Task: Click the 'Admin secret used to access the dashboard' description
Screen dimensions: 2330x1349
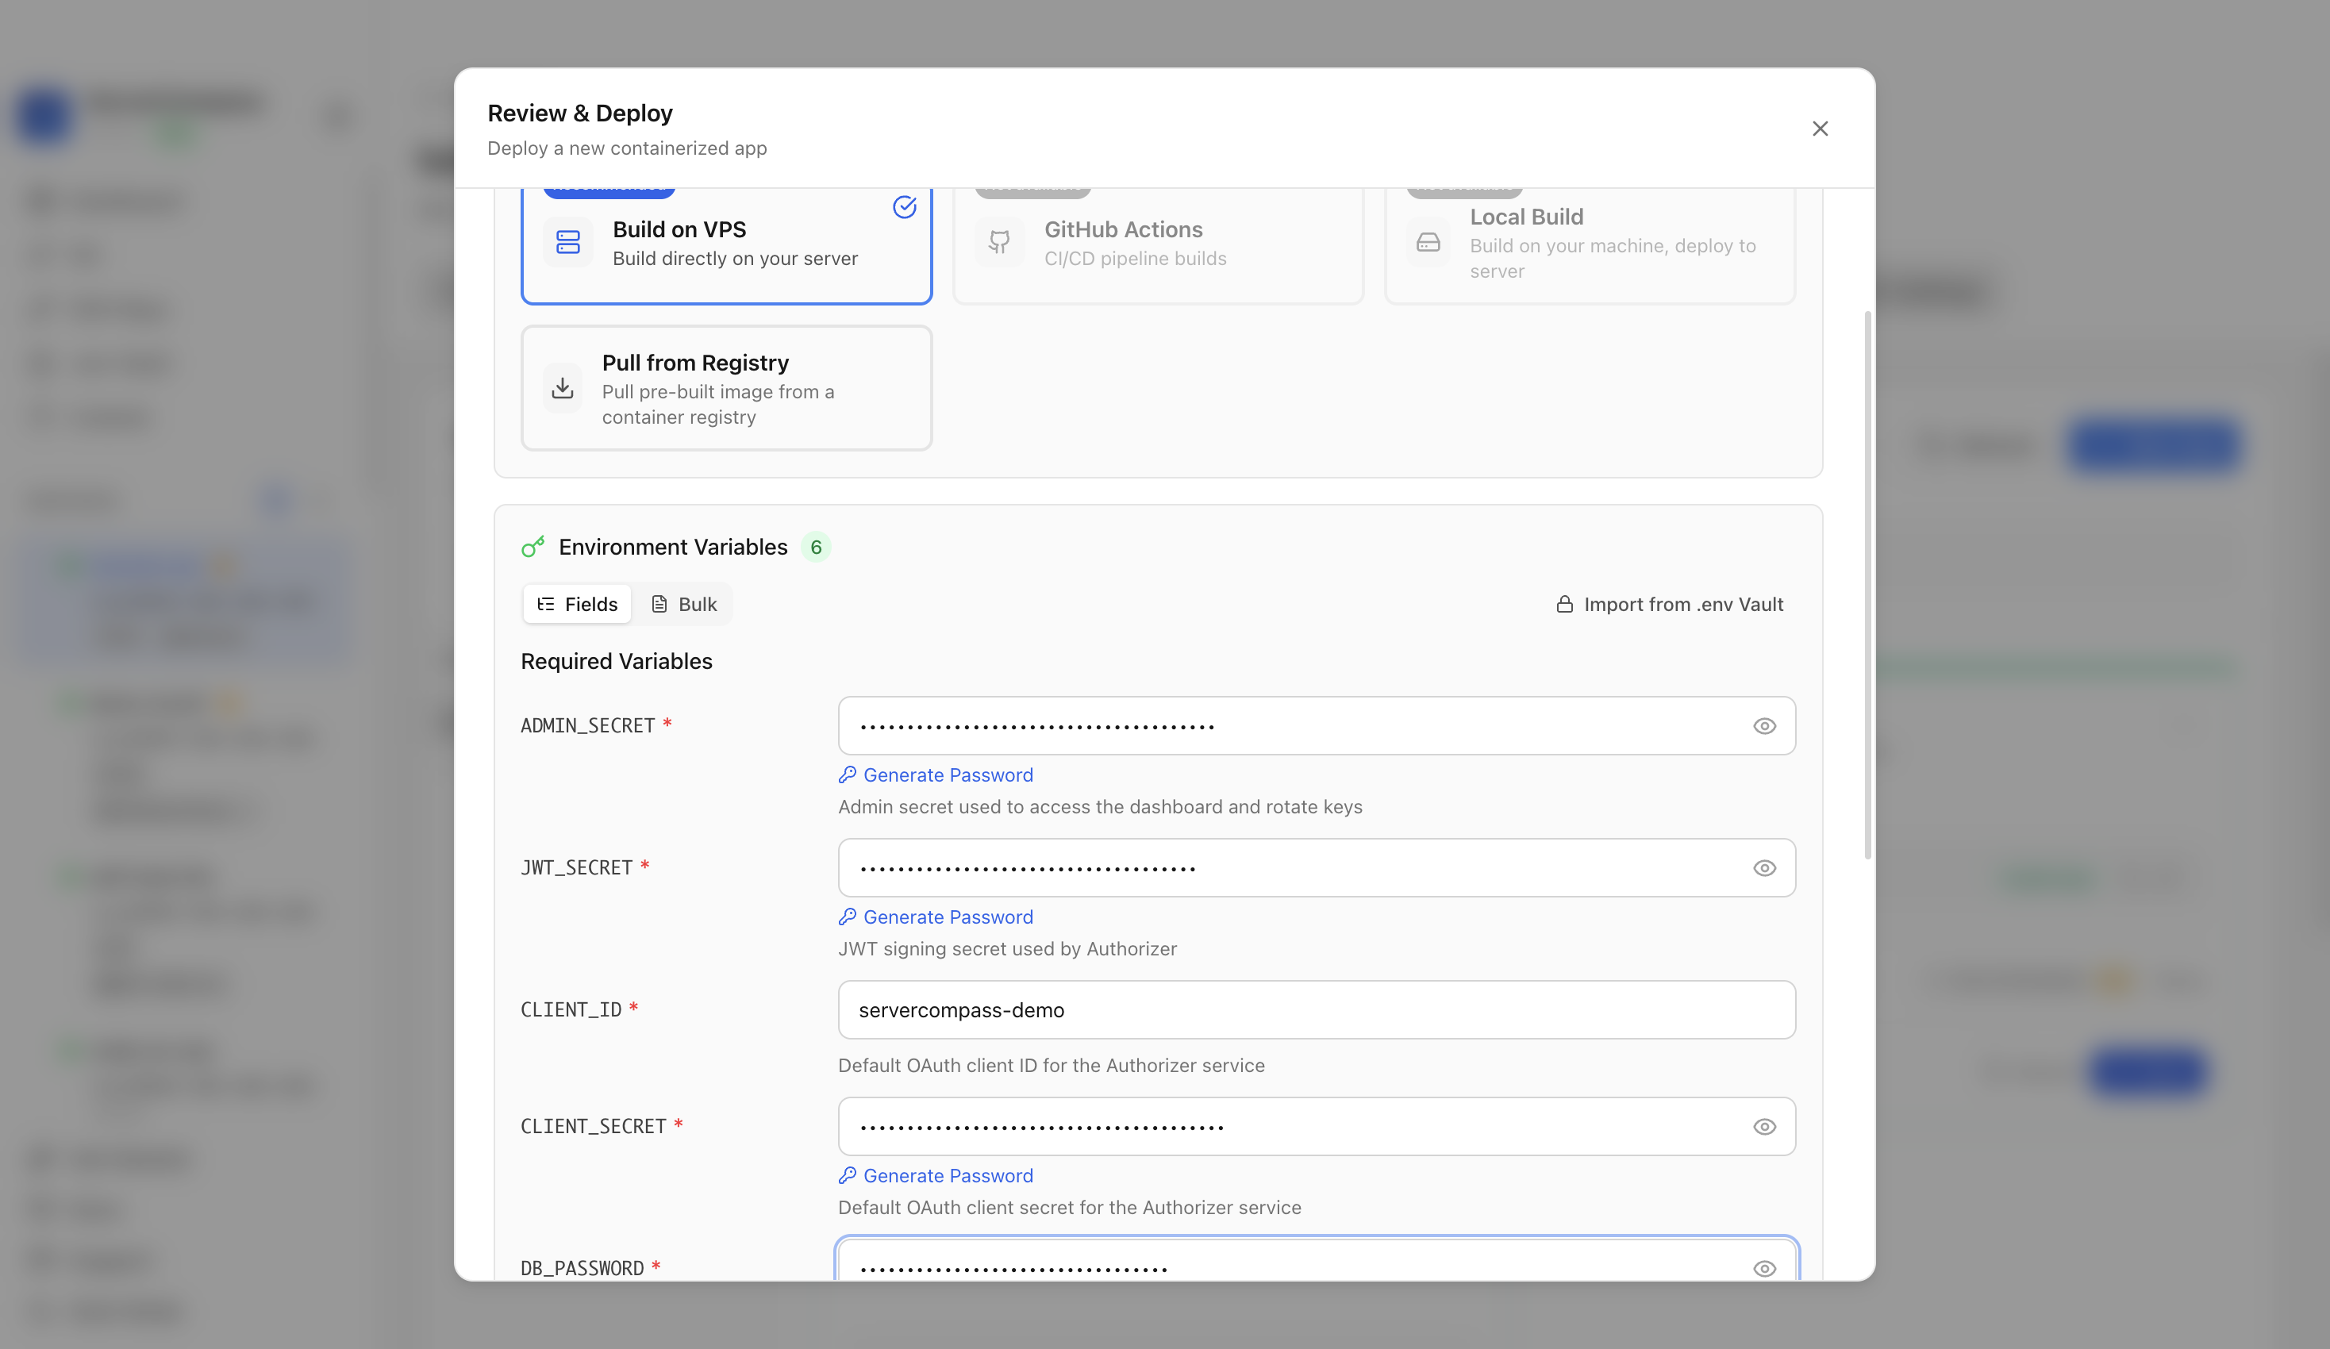Action: point(1100,806)
